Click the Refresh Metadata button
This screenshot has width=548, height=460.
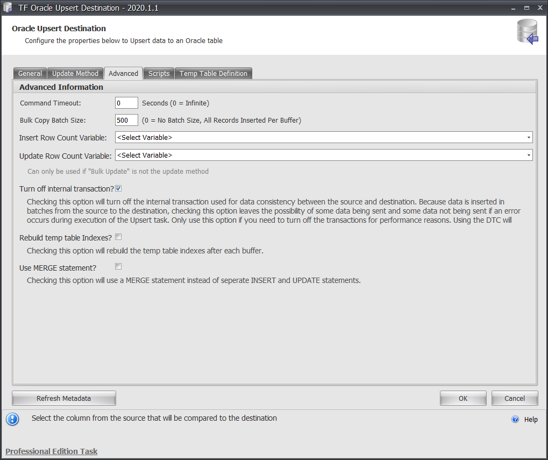[63, 398]
